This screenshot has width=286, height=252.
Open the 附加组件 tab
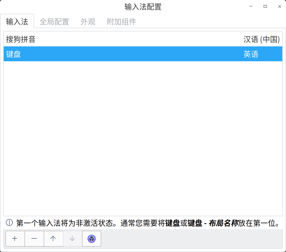(121, 22)
